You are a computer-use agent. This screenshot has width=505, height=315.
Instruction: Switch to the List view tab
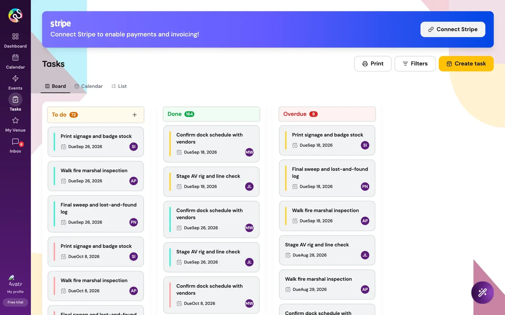point(119,86)
